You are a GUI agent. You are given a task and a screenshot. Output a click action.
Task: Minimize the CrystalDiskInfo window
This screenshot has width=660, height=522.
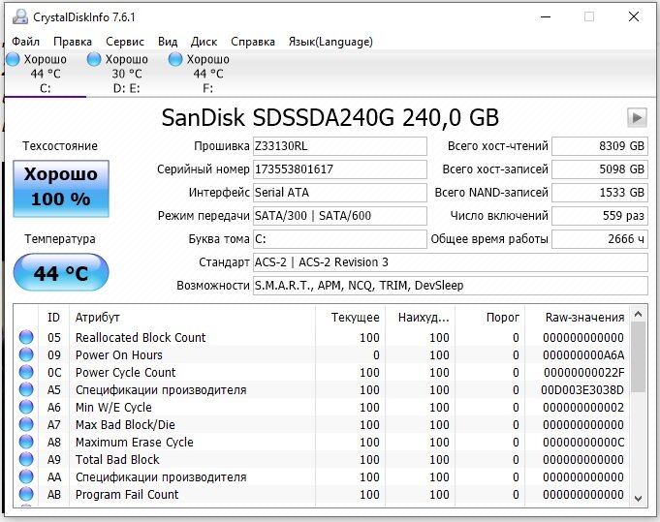coord(546,16)
